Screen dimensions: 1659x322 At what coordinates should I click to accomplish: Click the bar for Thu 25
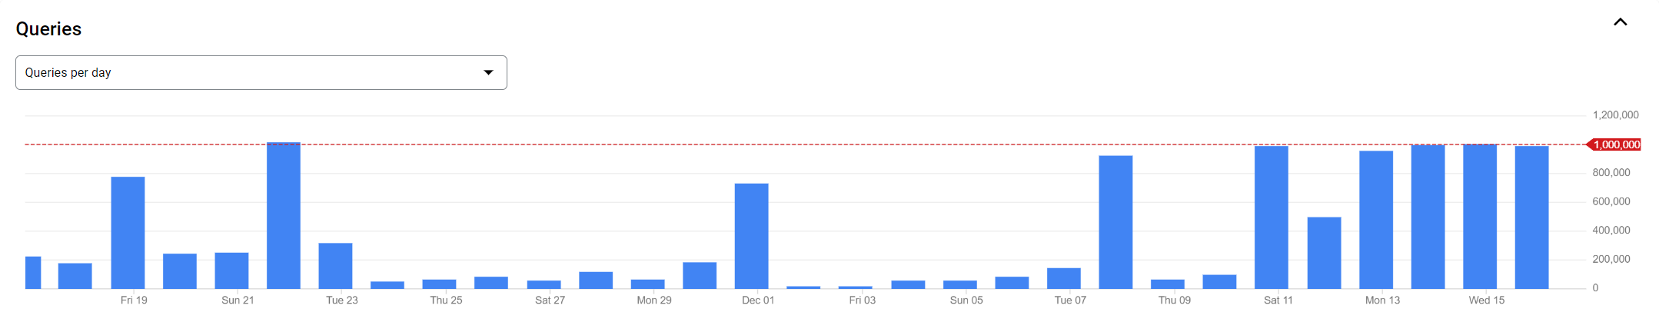440,284
